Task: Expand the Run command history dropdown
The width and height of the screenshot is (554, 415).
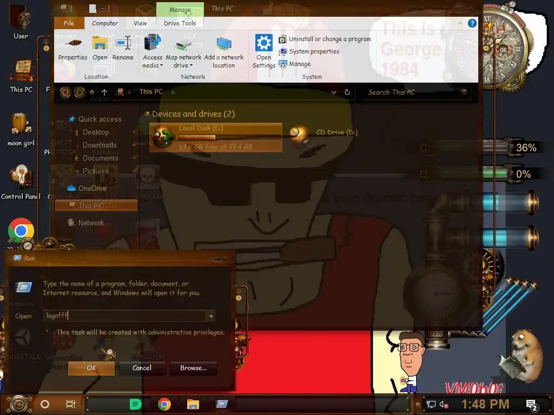Action: pos(211,316)
